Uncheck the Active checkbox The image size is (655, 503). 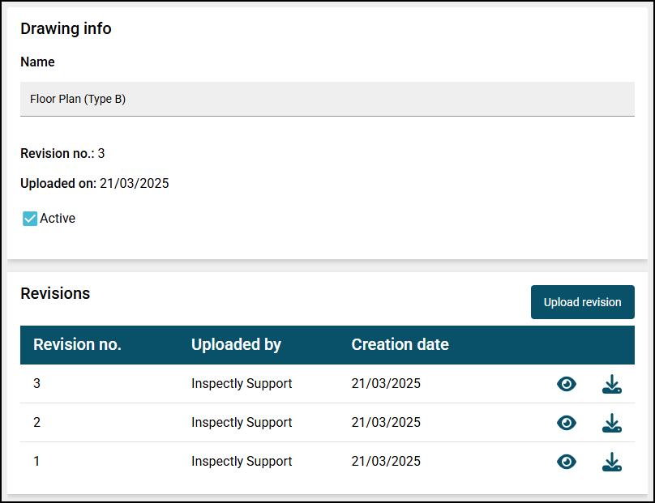30,219
